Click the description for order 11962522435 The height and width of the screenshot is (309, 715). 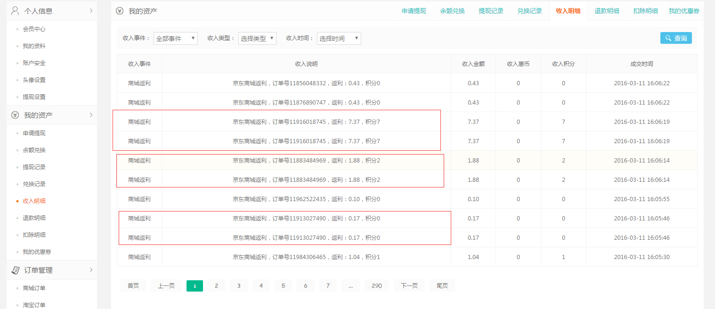click(x=306, y=199)
